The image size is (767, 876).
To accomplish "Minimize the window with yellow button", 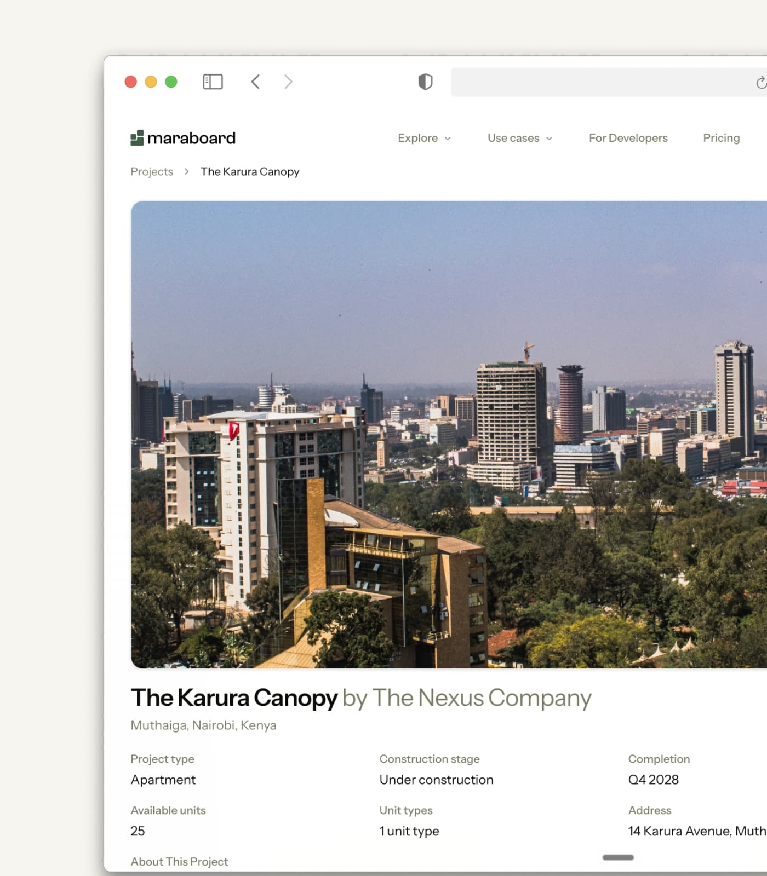I will 151,82.
